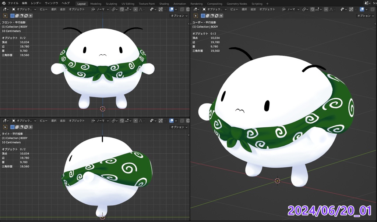Toggle X-ray mode in user view

(x=373, y=9)
